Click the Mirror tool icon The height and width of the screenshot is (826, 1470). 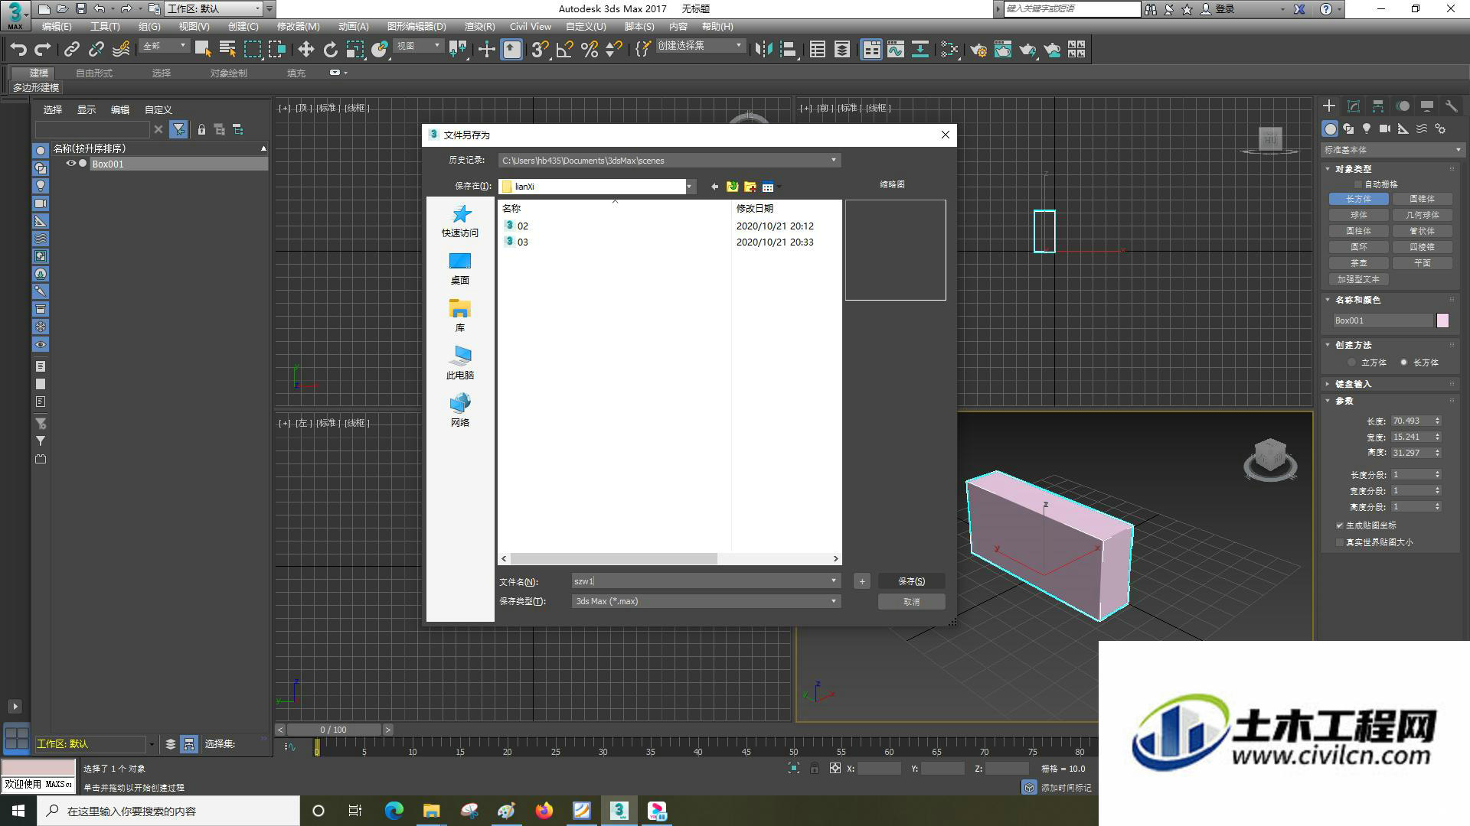[x=763, y=50]
